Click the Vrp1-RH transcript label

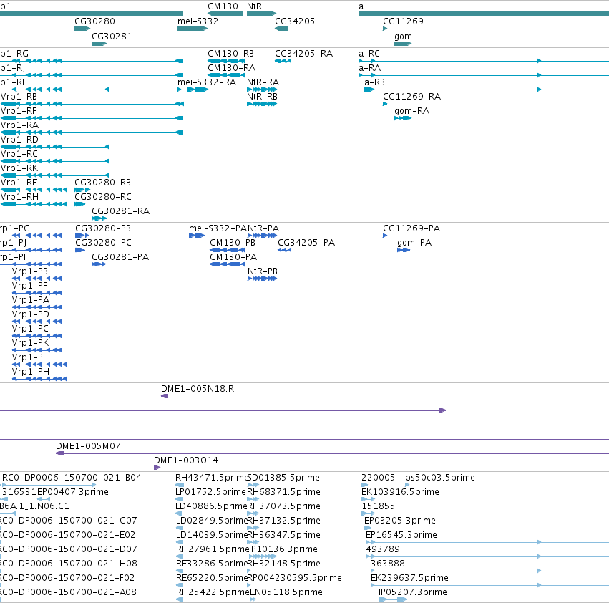[x=19, y=197]
